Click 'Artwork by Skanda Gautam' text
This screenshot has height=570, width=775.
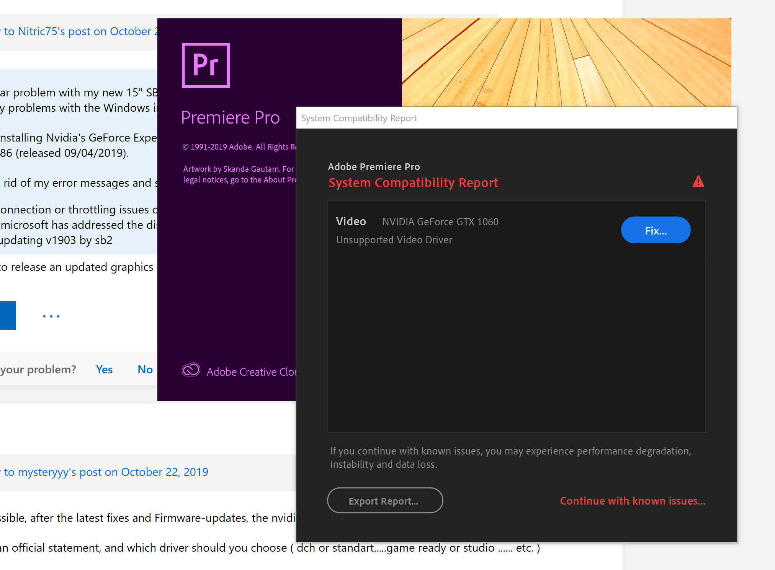(x=231, y=169)
